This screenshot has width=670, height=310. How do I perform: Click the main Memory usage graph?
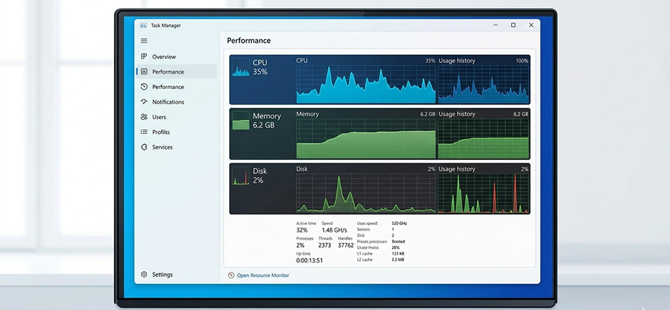click(x=366, y=139)
